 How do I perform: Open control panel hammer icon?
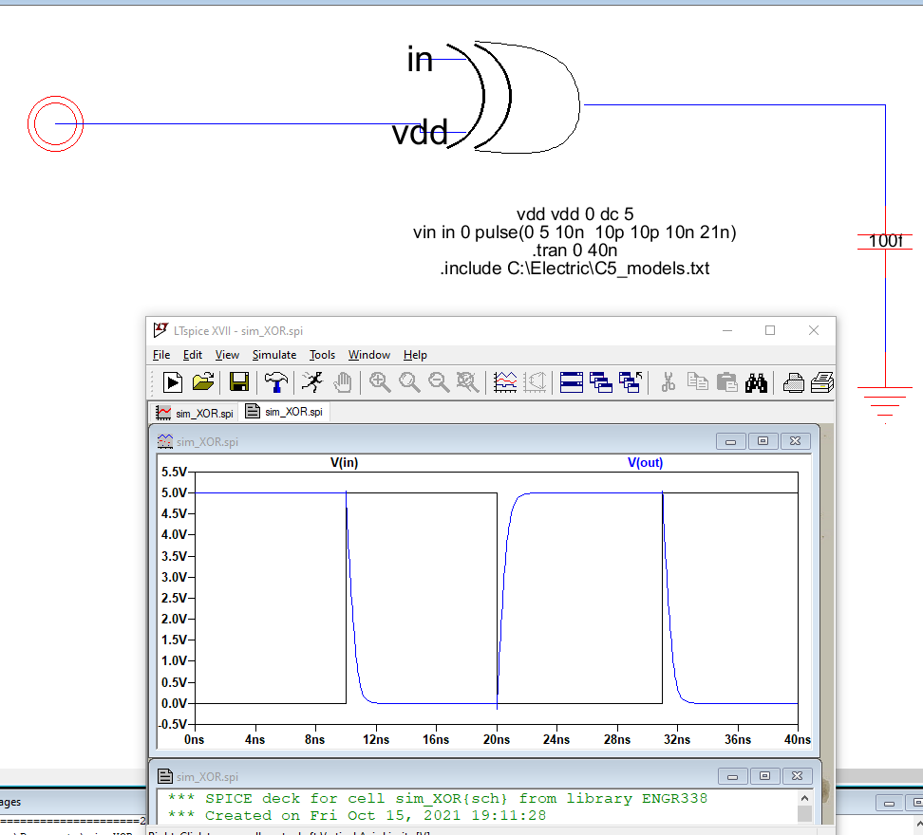276,382
